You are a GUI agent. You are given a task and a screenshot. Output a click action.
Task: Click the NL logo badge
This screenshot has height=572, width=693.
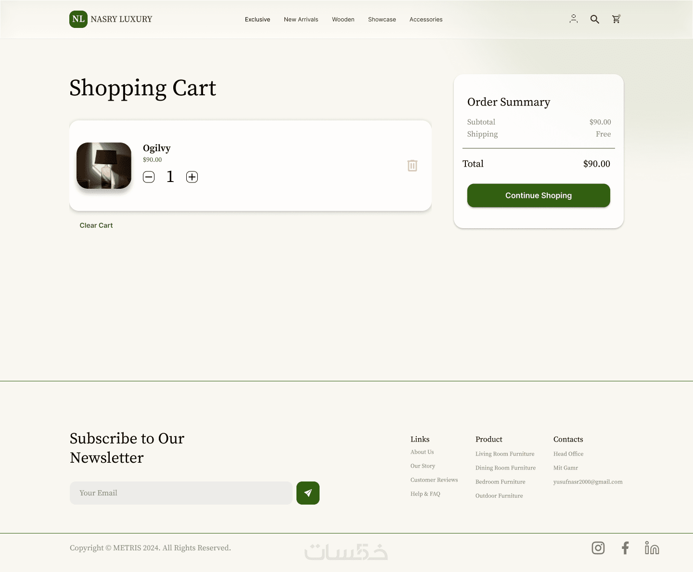pos(78,19)
